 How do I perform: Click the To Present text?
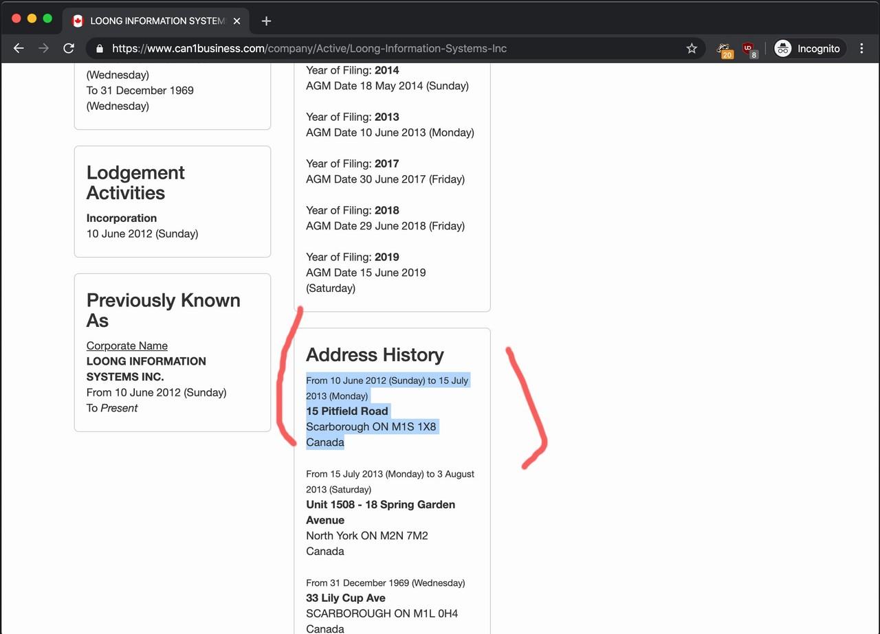112,408
